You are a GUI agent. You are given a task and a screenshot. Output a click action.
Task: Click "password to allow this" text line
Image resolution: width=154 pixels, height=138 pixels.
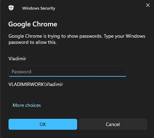[x=32, y=42]
